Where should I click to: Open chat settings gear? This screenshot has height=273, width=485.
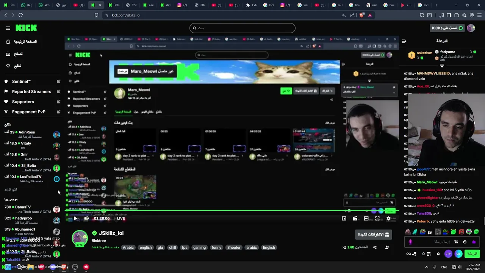[438, 254]
